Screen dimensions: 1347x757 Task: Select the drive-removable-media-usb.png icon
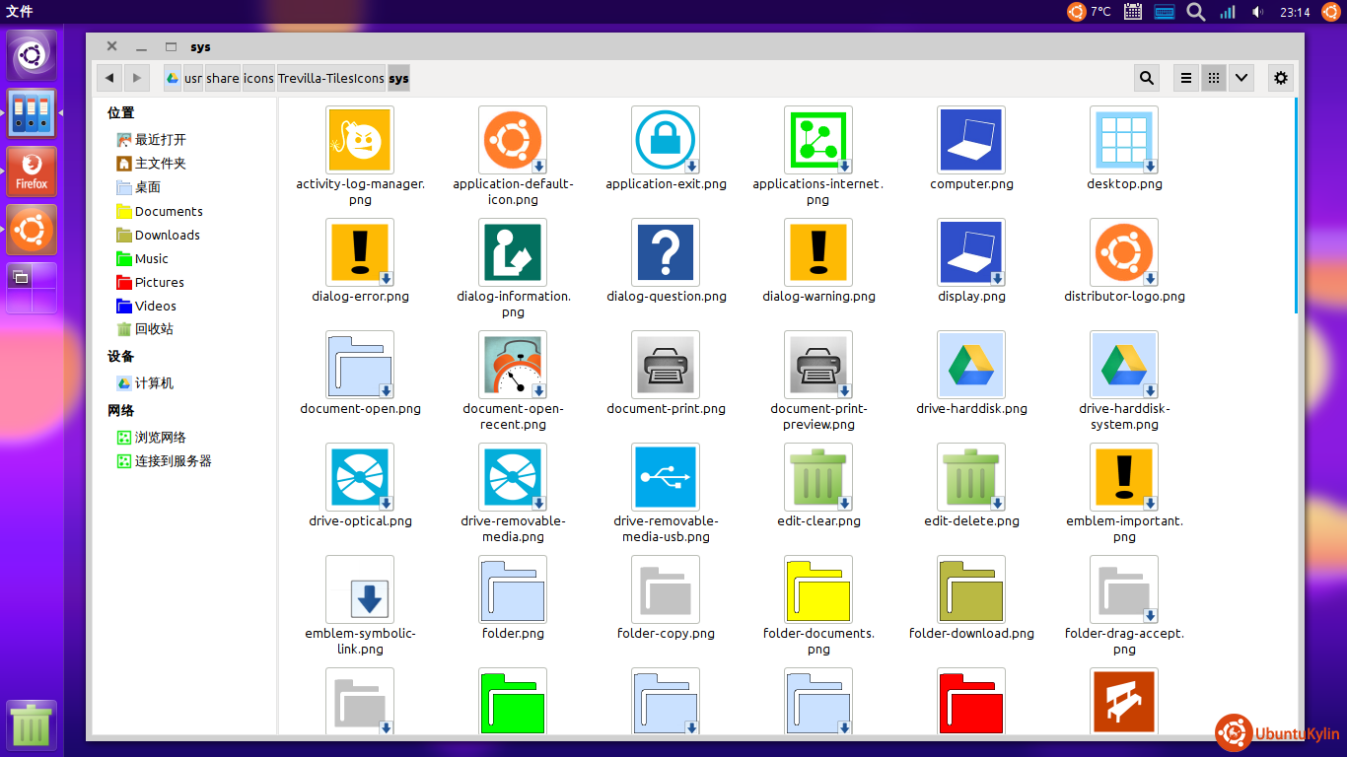tap(666, 477)
